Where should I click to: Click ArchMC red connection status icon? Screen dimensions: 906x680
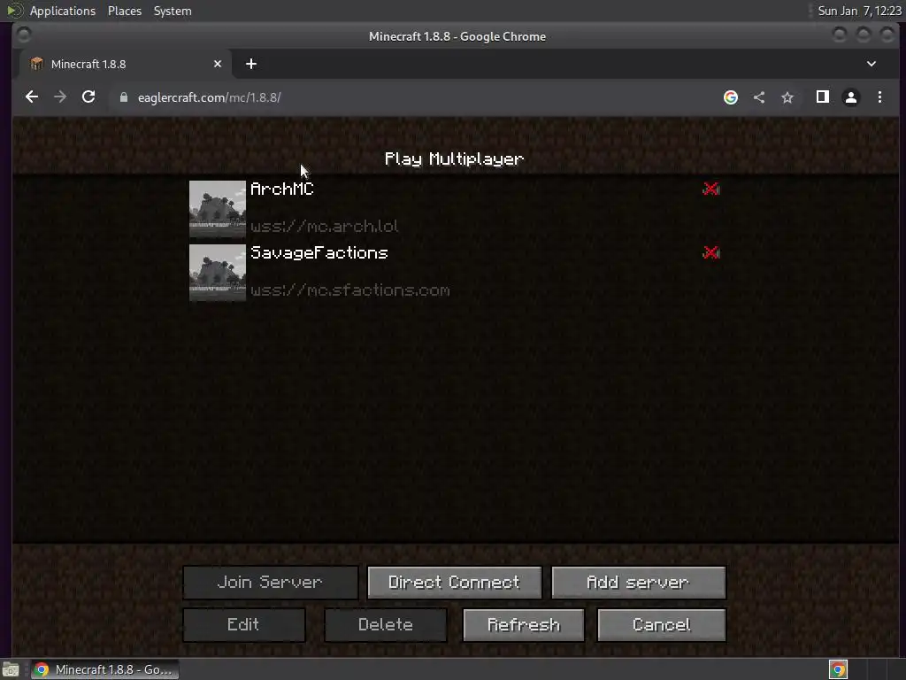tap(711, 189)
